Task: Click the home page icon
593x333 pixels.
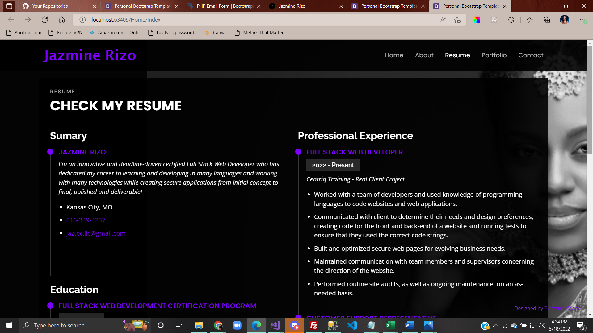Action: point(62,20)
